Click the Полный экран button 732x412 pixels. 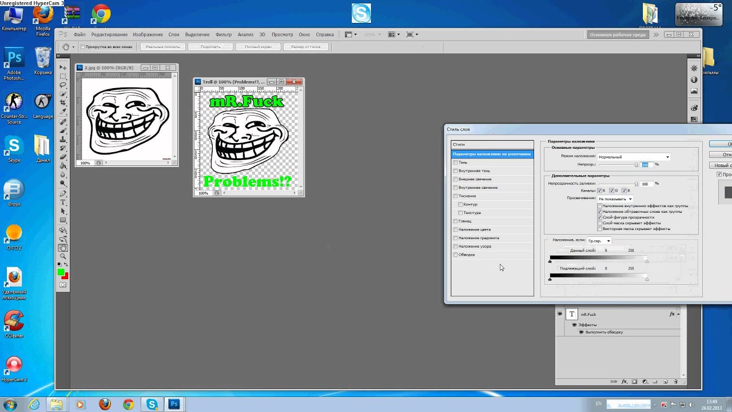pos(258,47)
